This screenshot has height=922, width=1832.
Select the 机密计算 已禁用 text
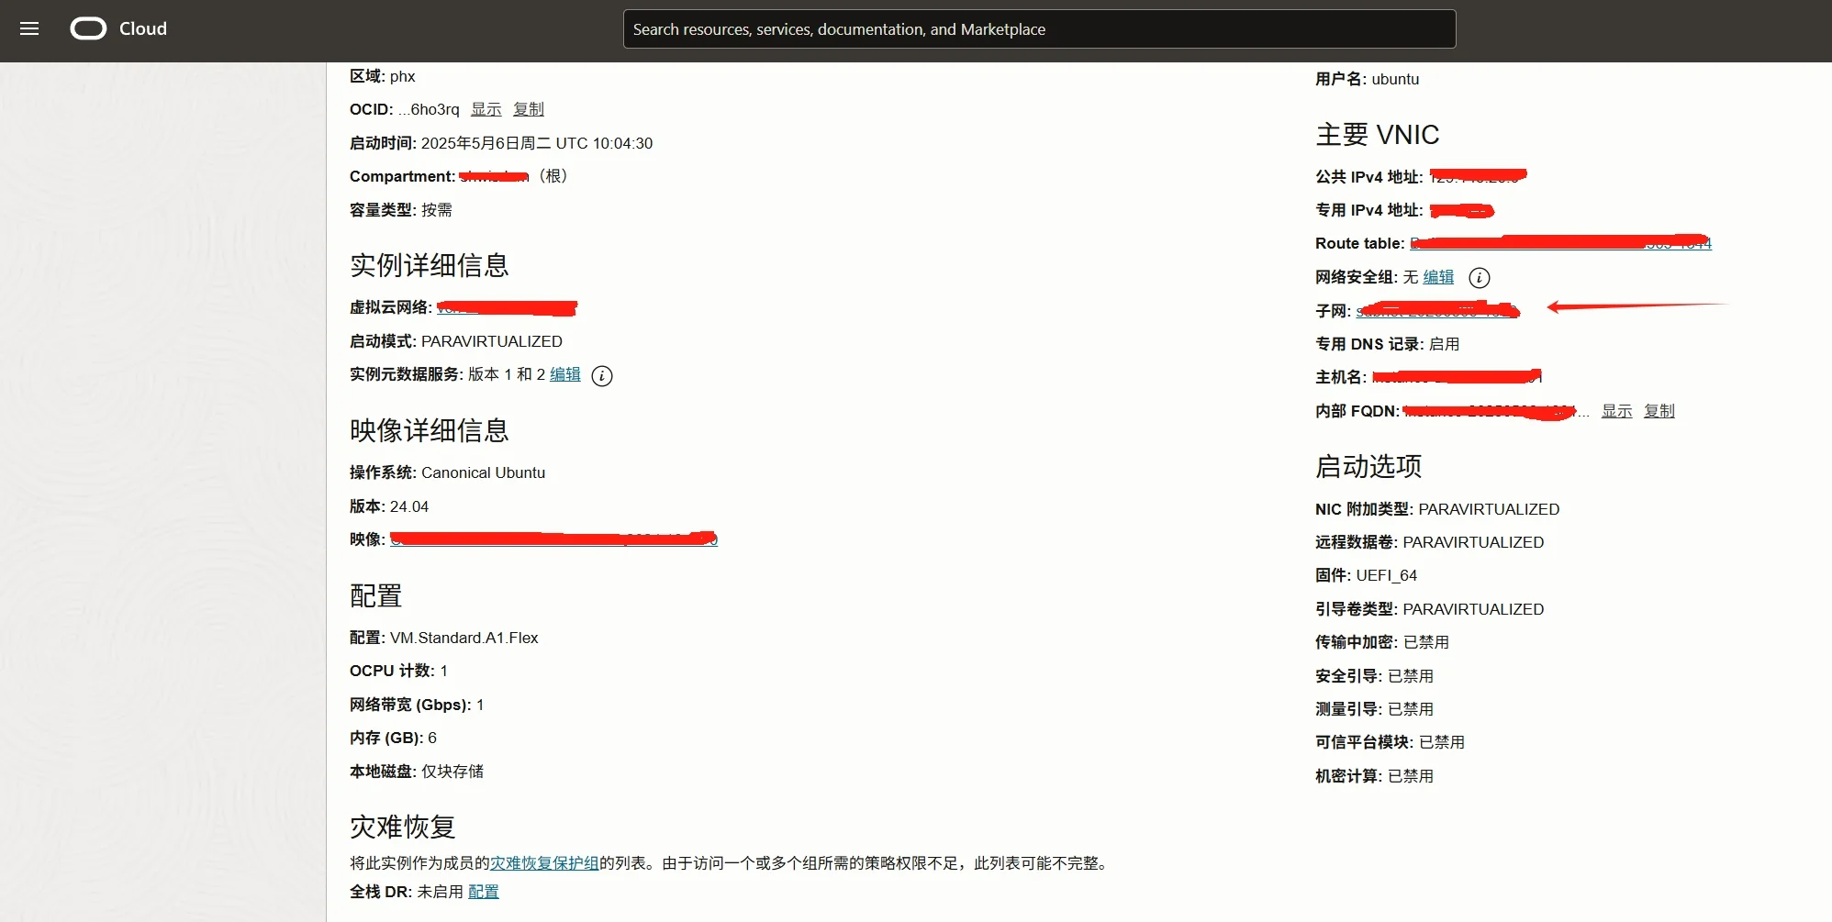tap(1374, 776)
